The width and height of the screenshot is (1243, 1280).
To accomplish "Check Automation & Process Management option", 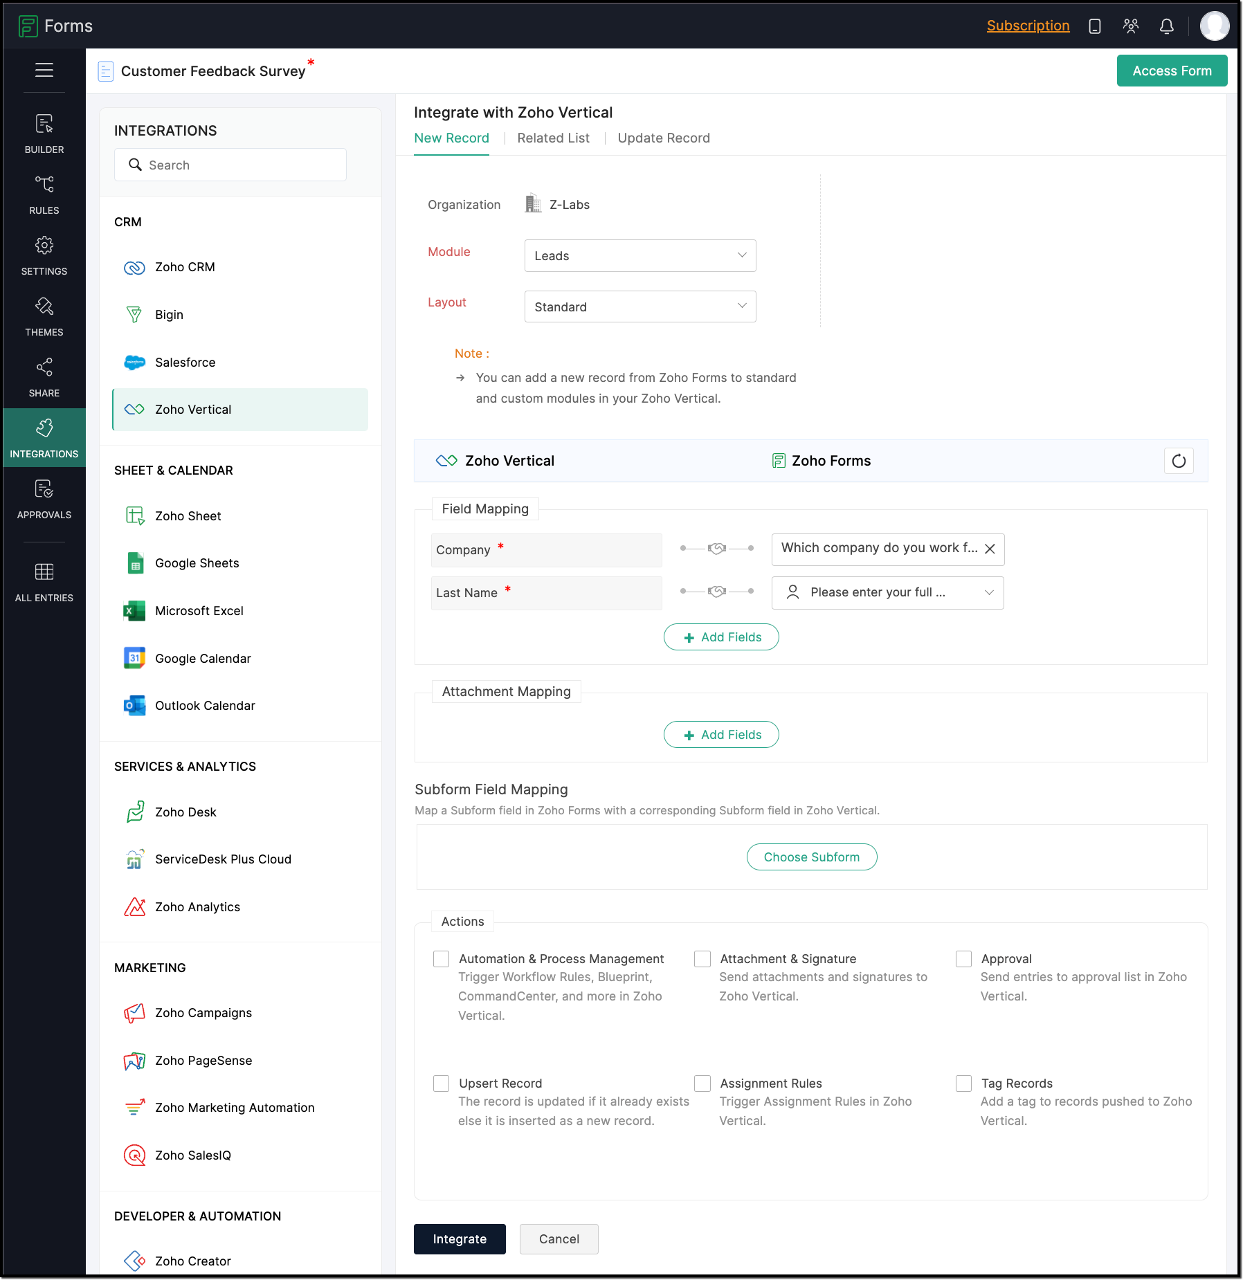I will coord(441,959).
